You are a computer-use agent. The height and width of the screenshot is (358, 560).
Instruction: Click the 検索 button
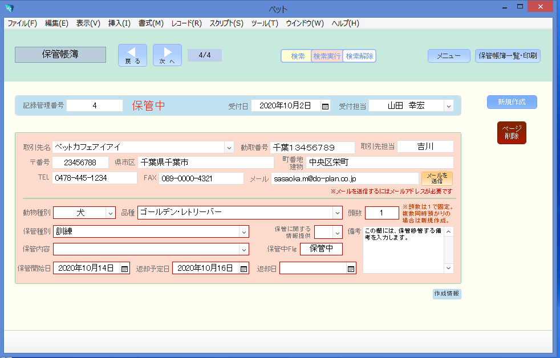click(x=297, y=56)
